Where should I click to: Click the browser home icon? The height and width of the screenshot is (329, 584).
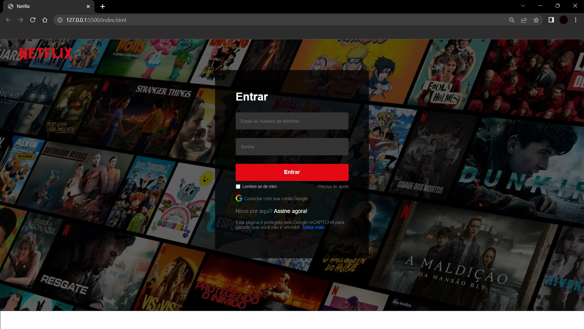pyautogui.click(x=45, y=20)
